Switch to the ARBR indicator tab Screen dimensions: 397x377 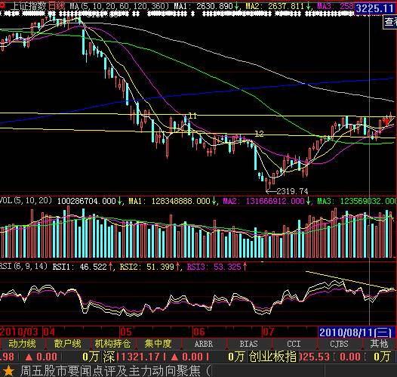click(204, 344)
